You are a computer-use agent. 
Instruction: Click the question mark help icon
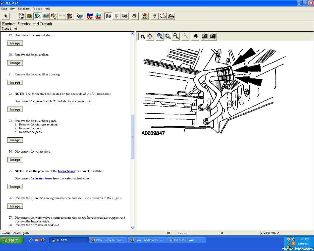(154, 16)
